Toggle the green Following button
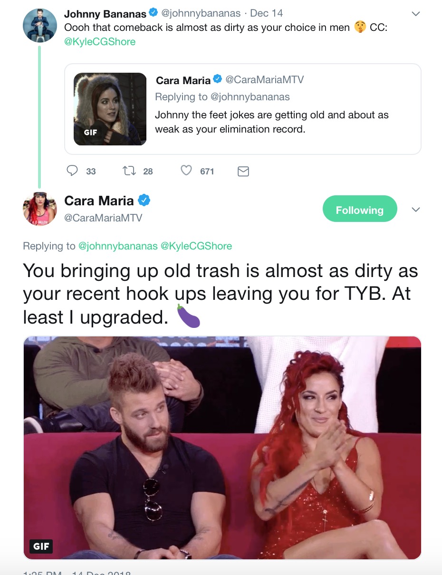Screen dimensions: 442x575 359,209
